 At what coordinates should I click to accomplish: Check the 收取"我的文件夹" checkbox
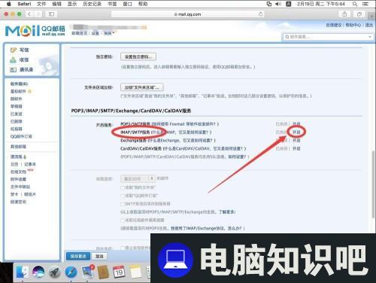click(123, 187)
